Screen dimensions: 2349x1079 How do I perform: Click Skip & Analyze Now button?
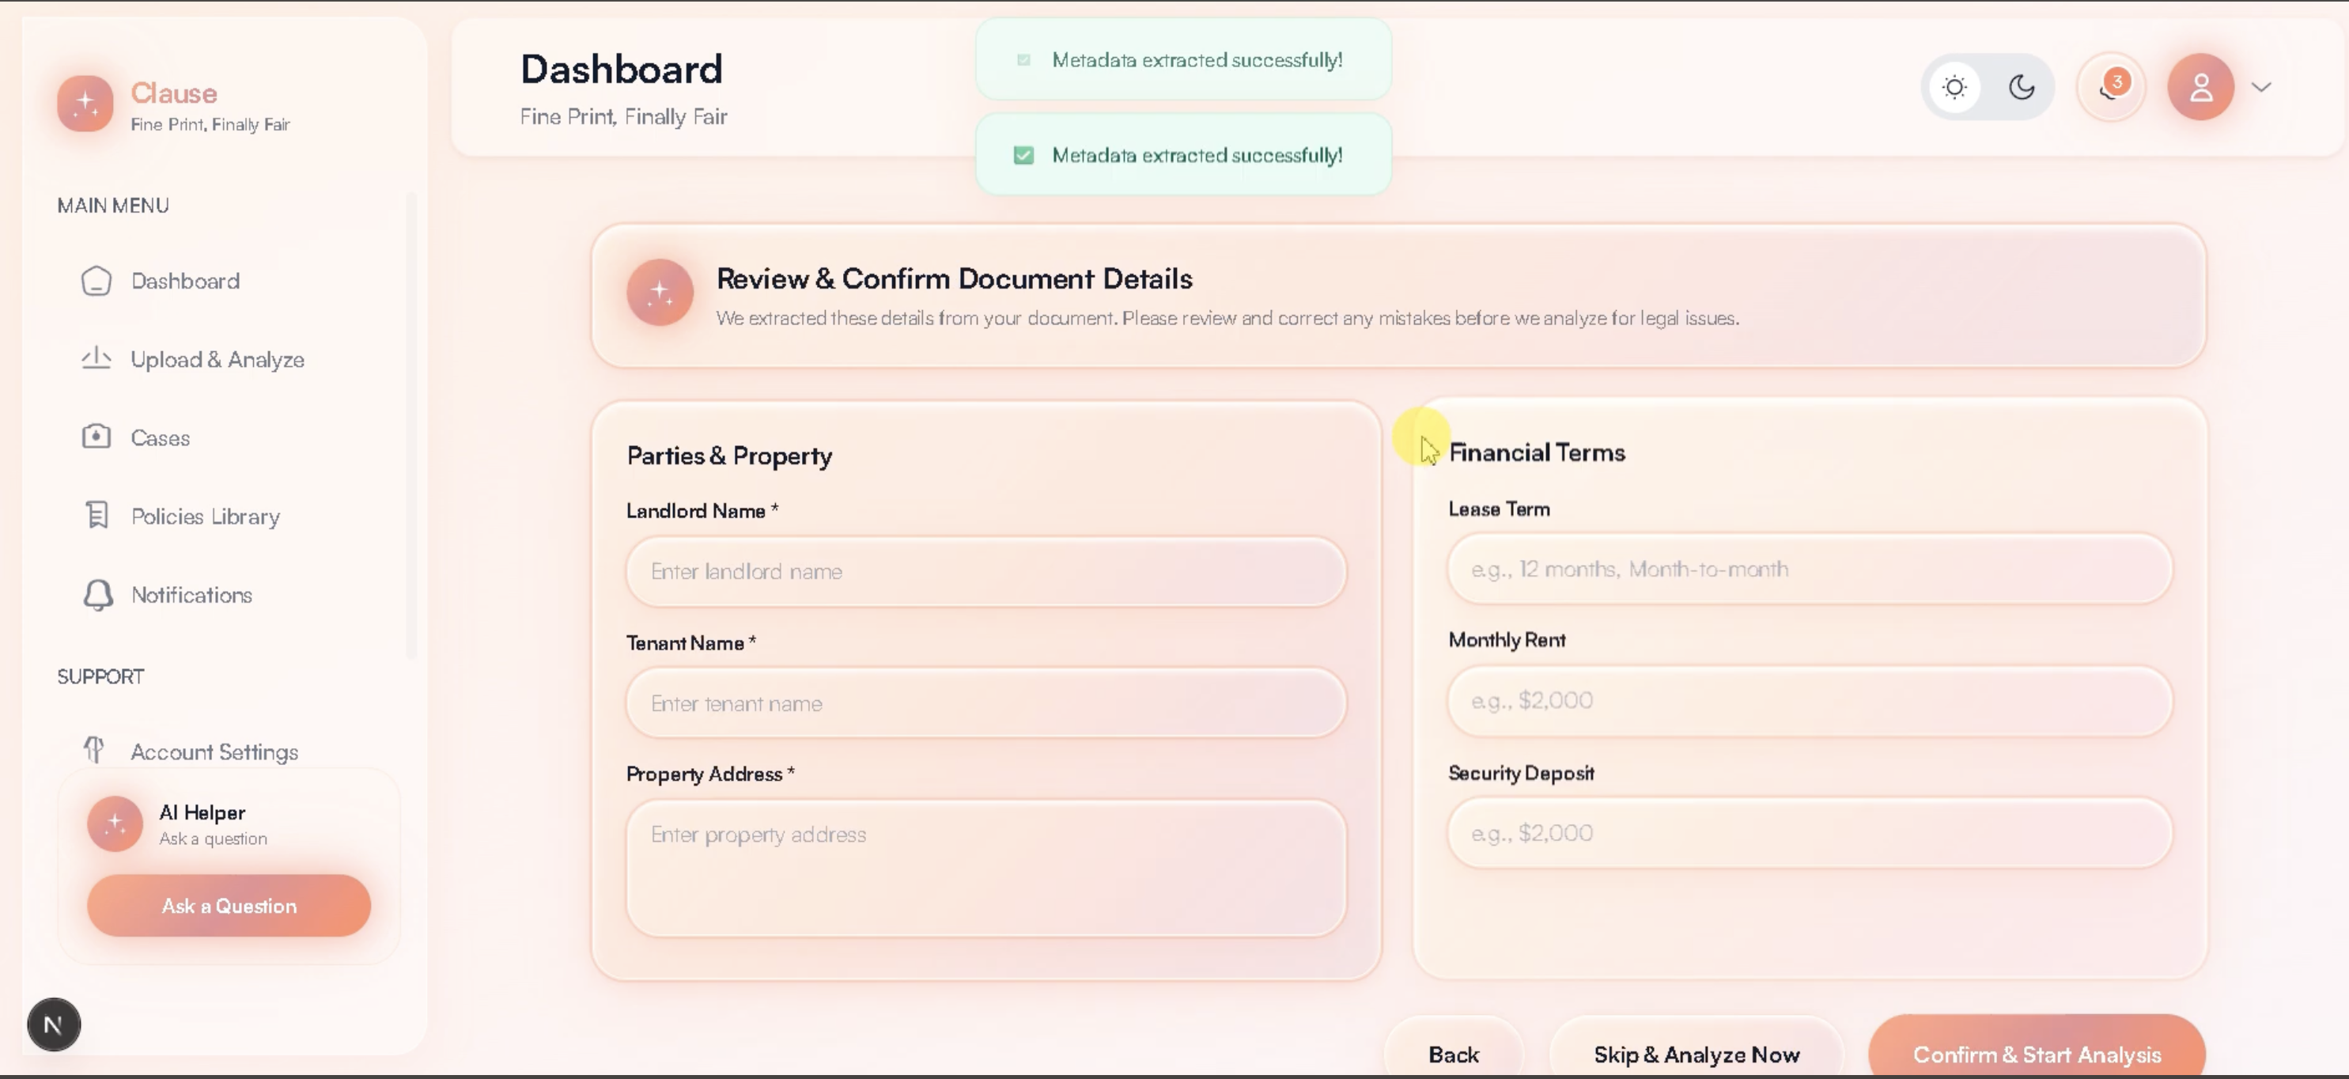coord(1696,1054)
